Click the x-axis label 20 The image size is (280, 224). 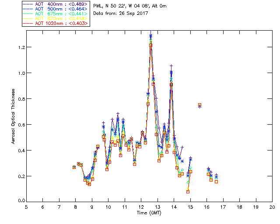pyautogui.click(x=272, y=207)
